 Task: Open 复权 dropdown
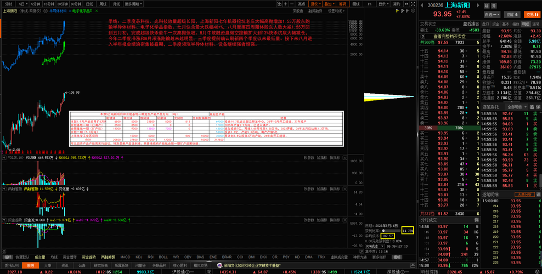(x=315, y=4)
